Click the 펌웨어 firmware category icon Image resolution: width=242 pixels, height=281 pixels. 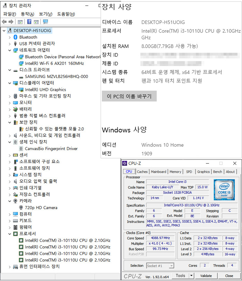[x=15, y=227]
